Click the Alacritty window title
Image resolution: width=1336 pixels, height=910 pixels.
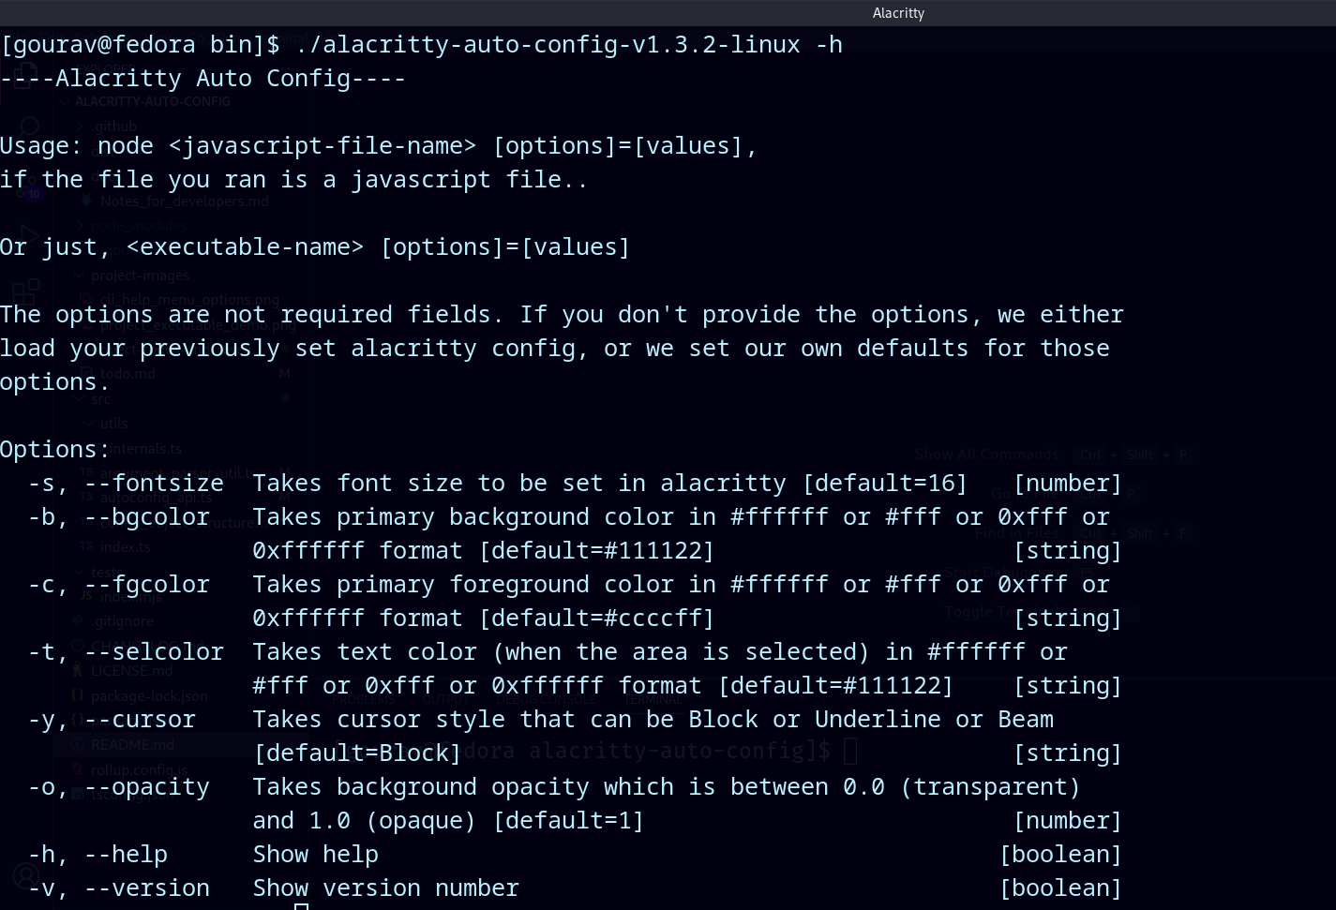coord(898,12)
